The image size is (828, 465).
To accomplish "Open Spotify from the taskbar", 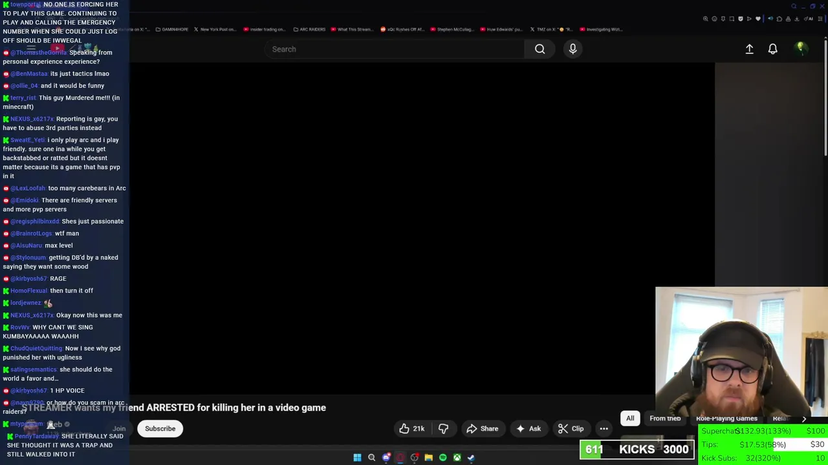I will tap(442, 458).
